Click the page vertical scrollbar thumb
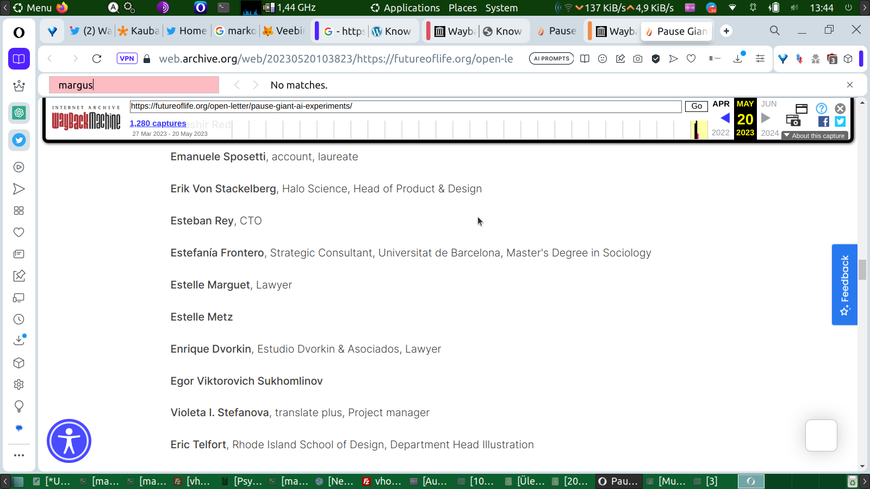This screenshot has height=489, width=870. pos(862,270)
